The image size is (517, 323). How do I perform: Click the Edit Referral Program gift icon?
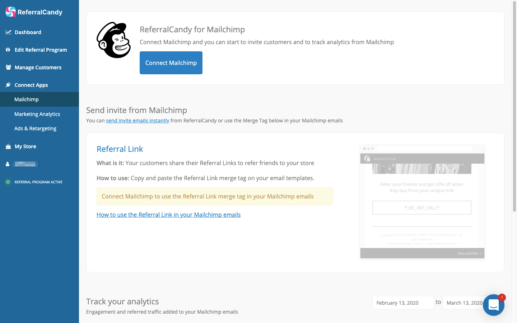(8, 50)
